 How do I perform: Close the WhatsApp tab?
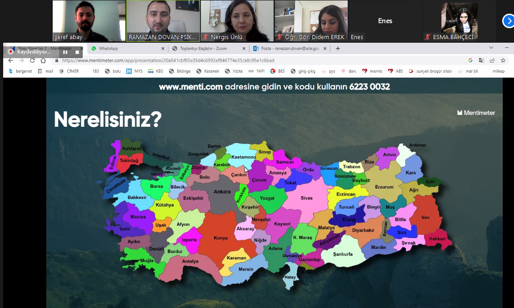click(163, 49)
